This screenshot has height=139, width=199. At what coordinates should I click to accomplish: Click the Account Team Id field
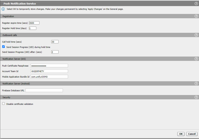(x=49, y=71)
